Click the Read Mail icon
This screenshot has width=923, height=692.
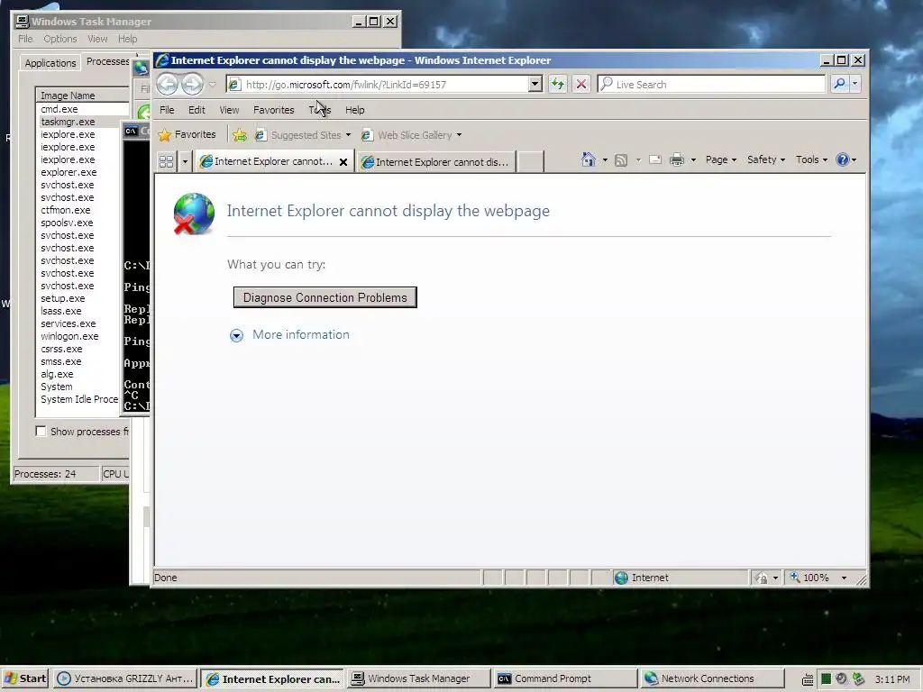655,159
